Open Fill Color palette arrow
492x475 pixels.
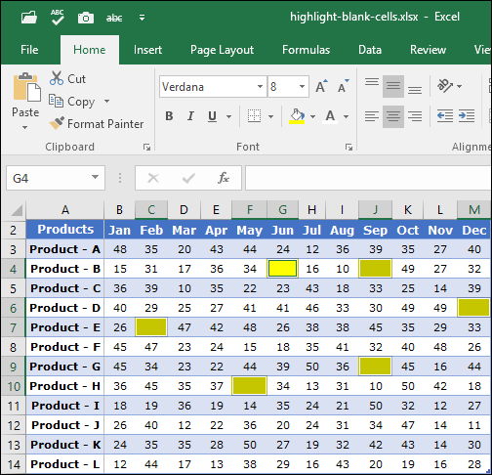pyautogui.click(x=312, y=116)
